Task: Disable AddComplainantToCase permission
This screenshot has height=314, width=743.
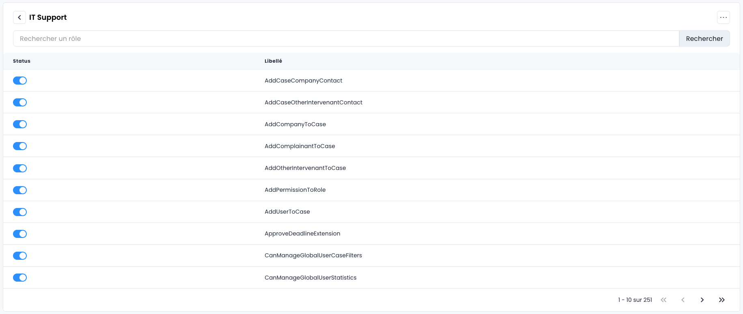Action: coord(20,146)
